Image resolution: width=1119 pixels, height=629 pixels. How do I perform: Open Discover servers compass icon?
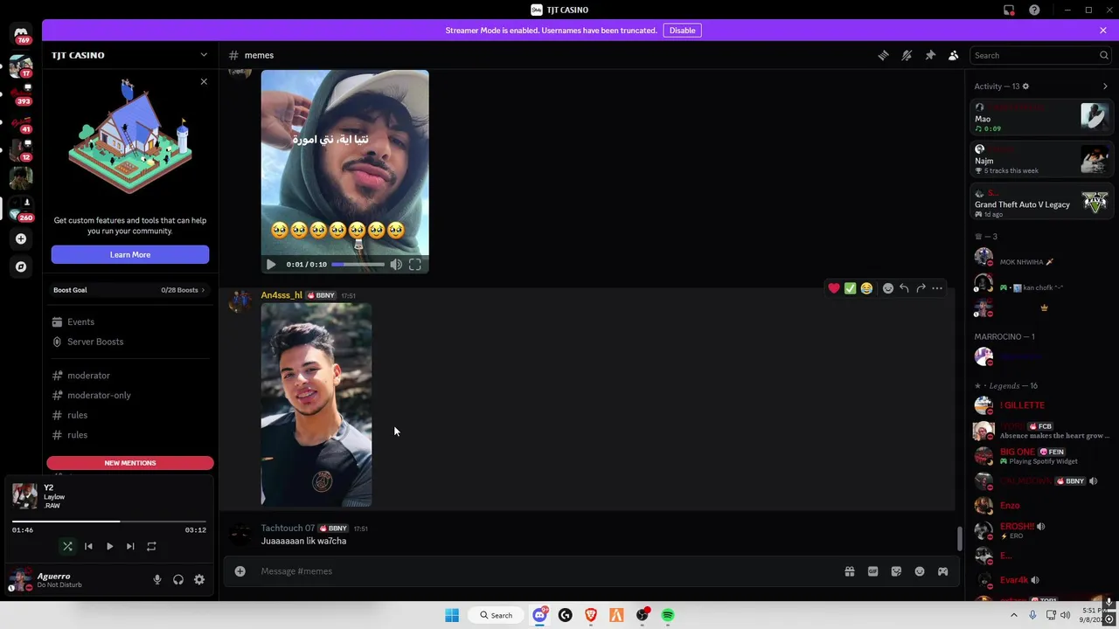coord(21,266)
